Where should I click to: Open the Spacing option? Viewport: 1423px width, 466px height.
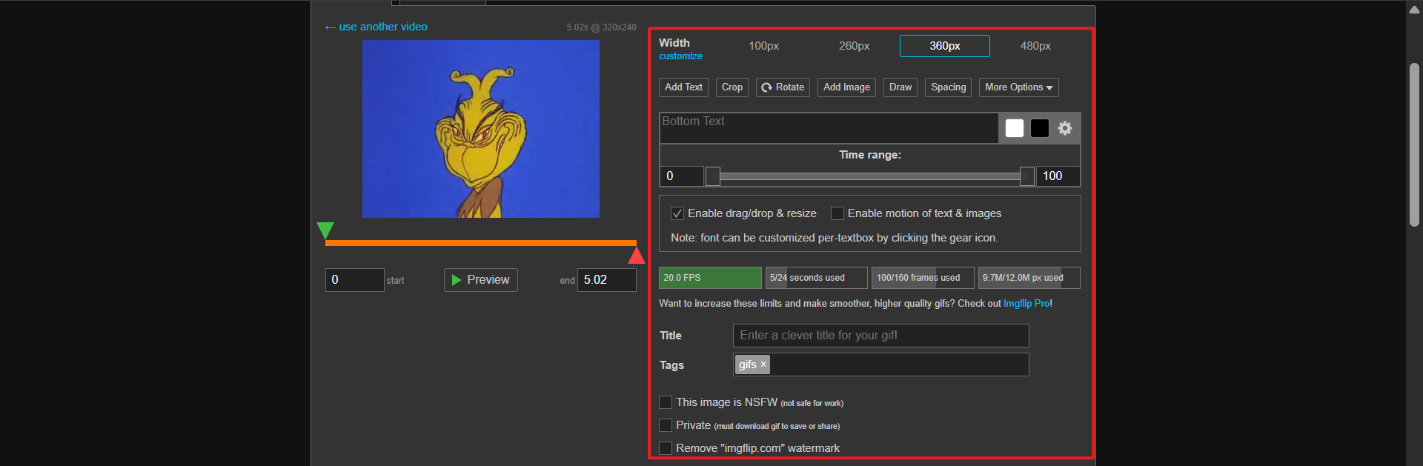pyautogui.click(x=949, y=87)
